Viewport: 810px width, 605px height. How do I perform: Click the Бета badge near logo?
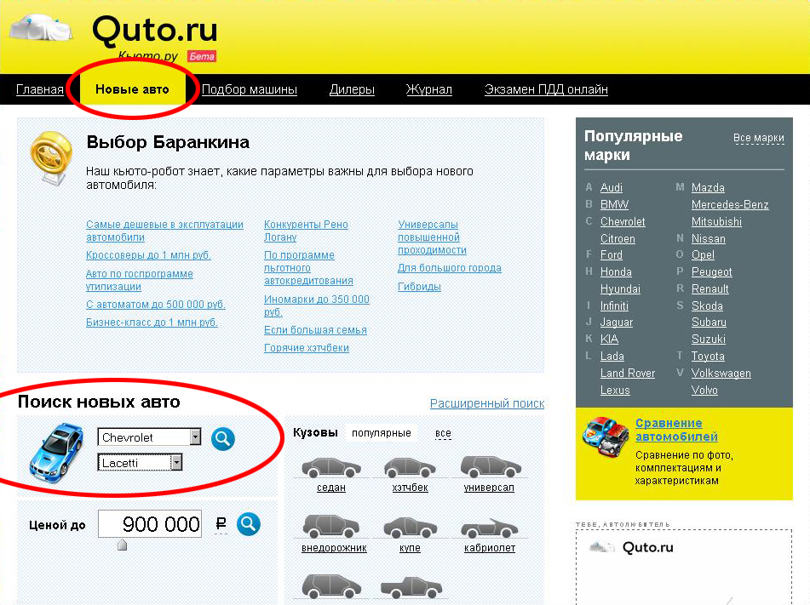click(x=202, y=56)
